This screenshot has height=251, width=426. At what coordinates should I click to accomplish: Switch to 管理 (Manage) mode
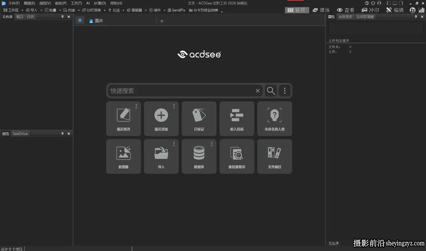coord(297,10)
